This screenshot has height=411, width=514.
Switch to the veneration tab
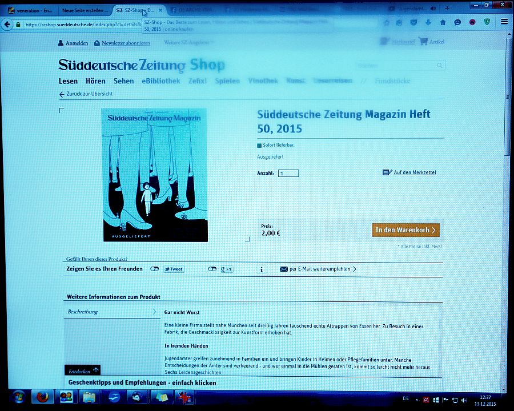pos(30,10)
